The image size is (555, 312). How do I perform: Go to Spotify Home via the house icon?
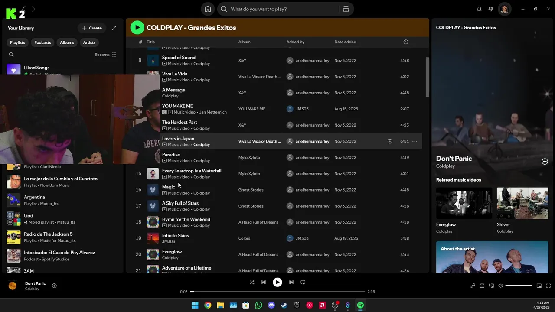(208, 9)
